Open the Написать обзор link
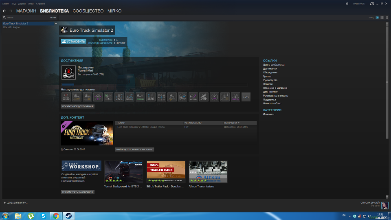391x220 pixels. pos(272,103)
